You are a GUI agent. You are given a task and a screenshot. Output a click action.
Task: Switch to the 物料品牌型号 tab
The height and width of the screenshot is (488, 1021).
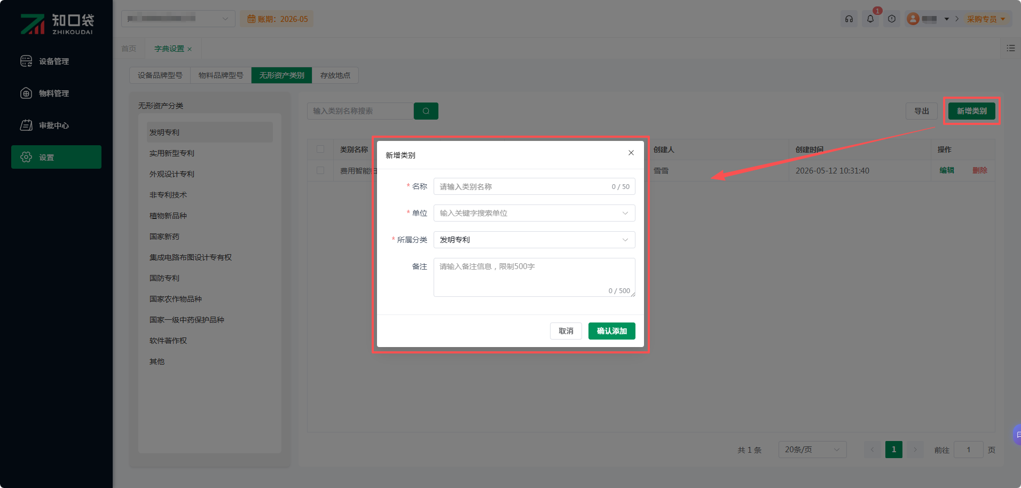pyautogui.click(x=221, y=75)
